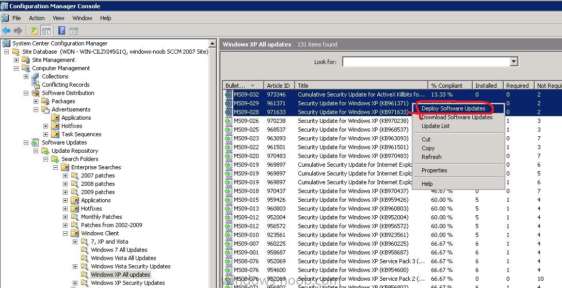Expand Windows Vista Security Updates node
562x288 pixels.
[75, 266]
